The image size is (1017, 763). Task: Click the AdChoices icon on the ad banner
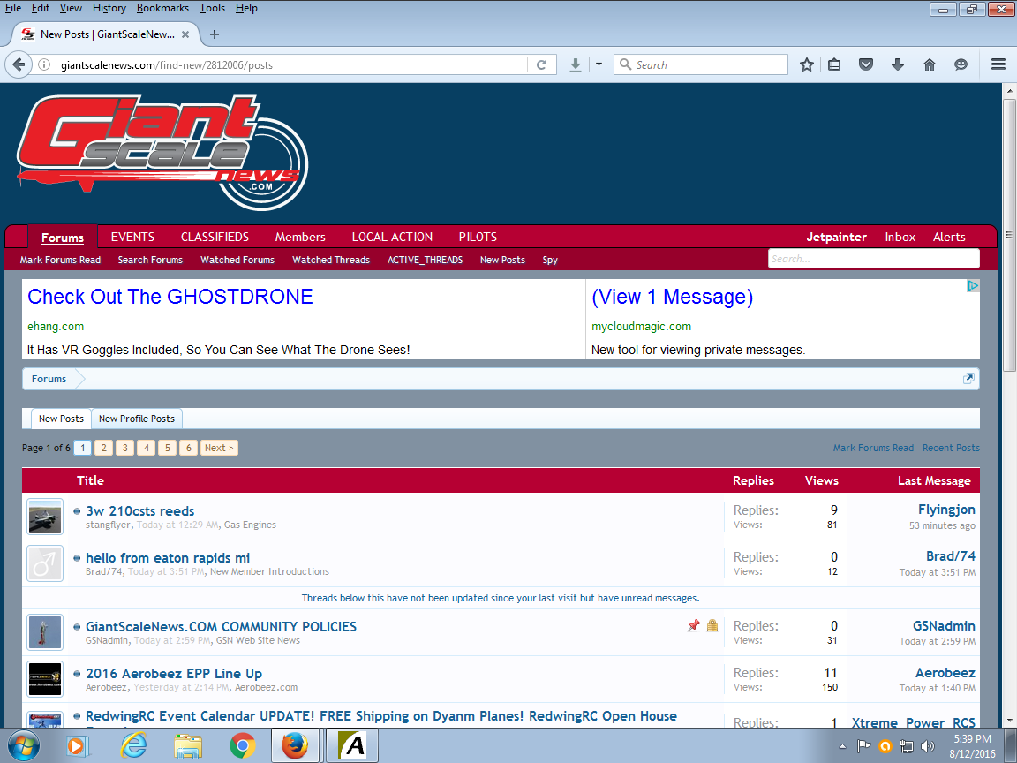point(973,286)
